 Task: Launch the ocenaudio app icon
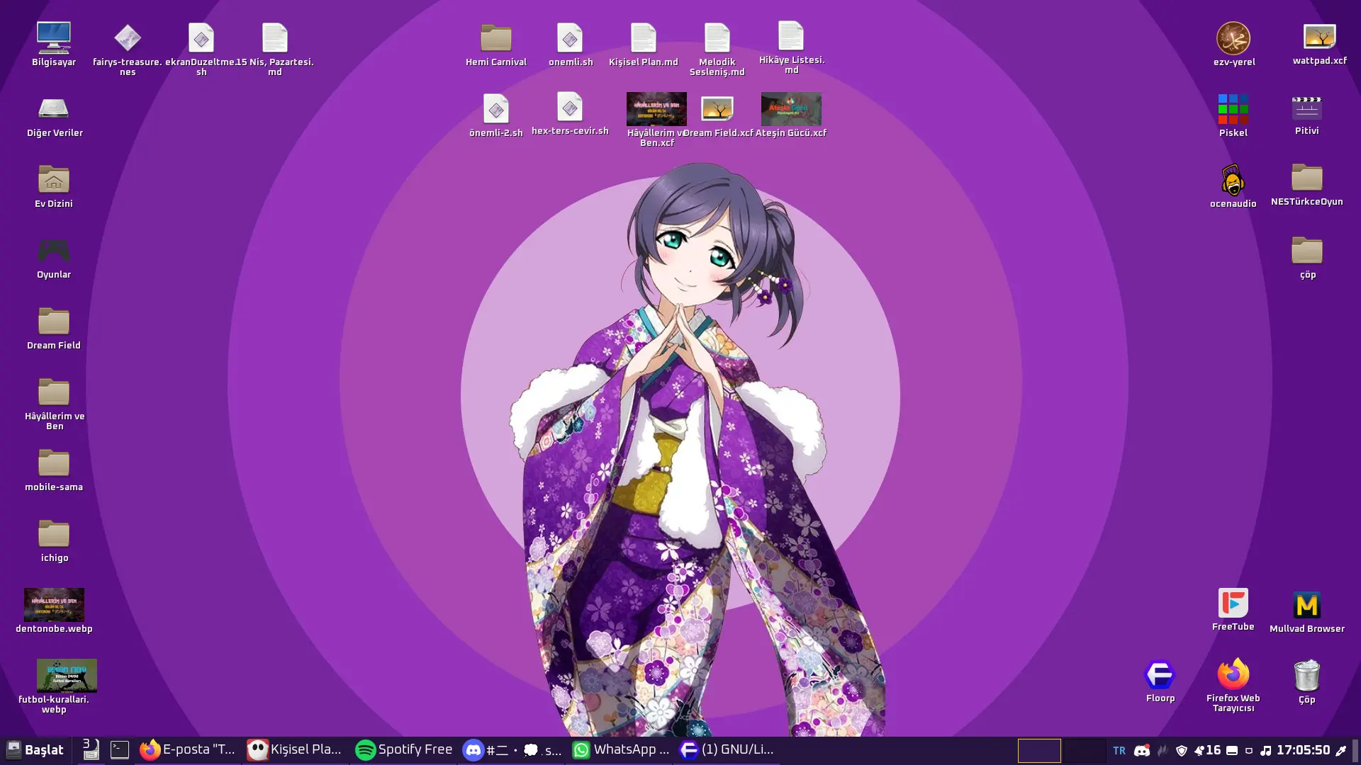point(1233,180)
